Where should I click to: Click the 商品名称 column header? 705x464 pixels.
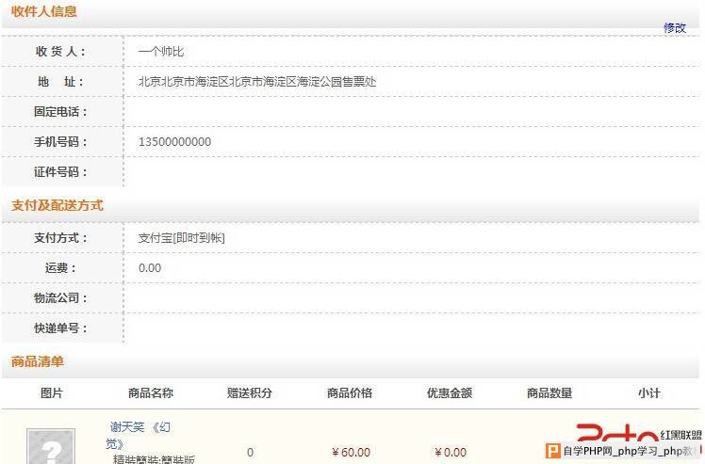point(151,393)
